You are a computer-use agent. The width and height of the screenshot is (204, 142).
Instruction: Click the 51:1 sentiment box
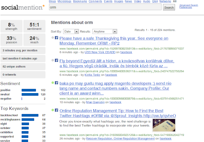(34, 26)
